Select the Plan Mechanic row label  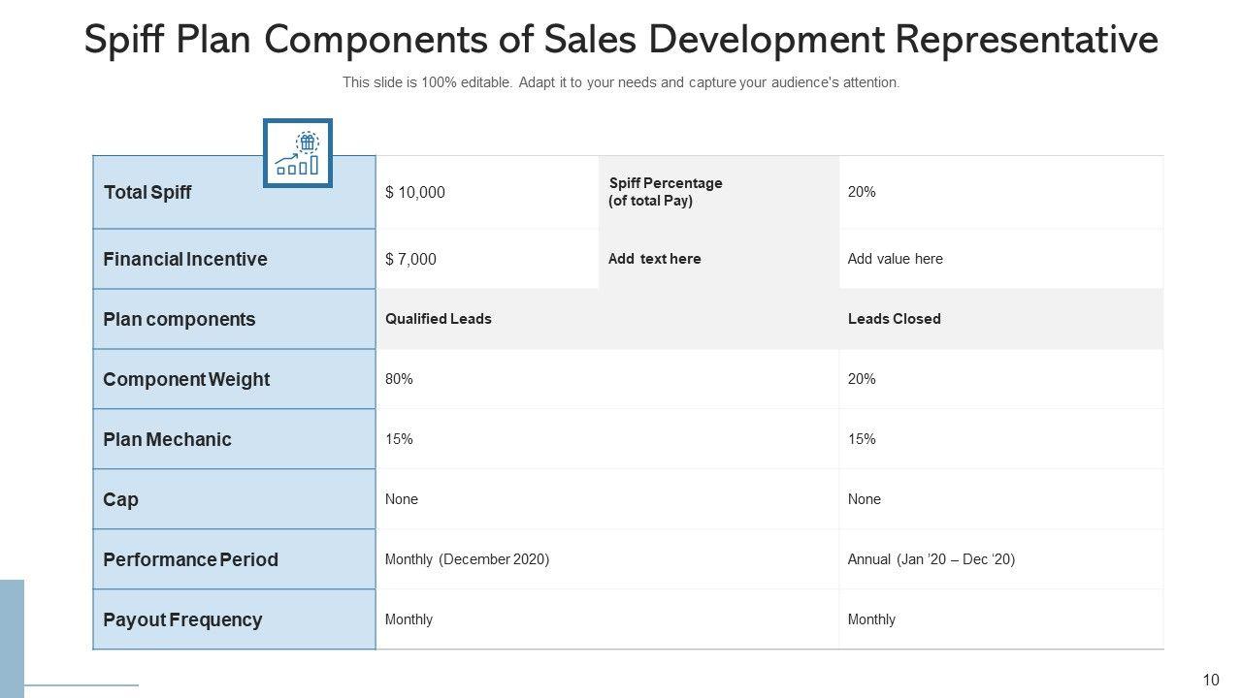click(x=167, y=440)
